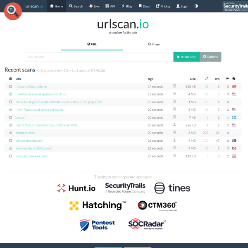Click the green lock icon for manbetx10086 row
Screen dimensions: 248x248
tap(11, 148)
